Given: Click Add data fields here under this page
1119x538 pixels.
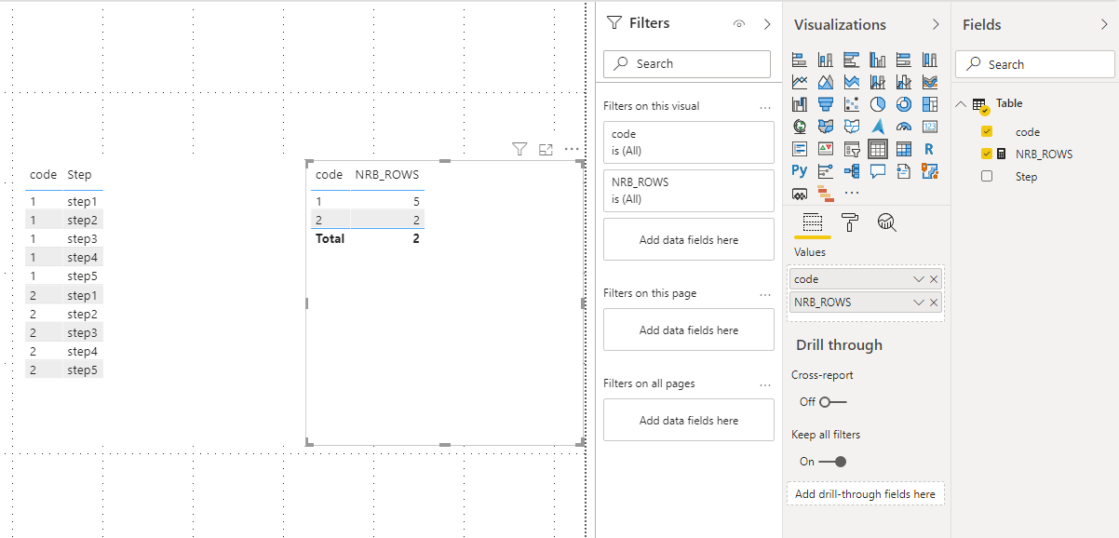Looking at the screenshot, I should click(x=689, y=330).
